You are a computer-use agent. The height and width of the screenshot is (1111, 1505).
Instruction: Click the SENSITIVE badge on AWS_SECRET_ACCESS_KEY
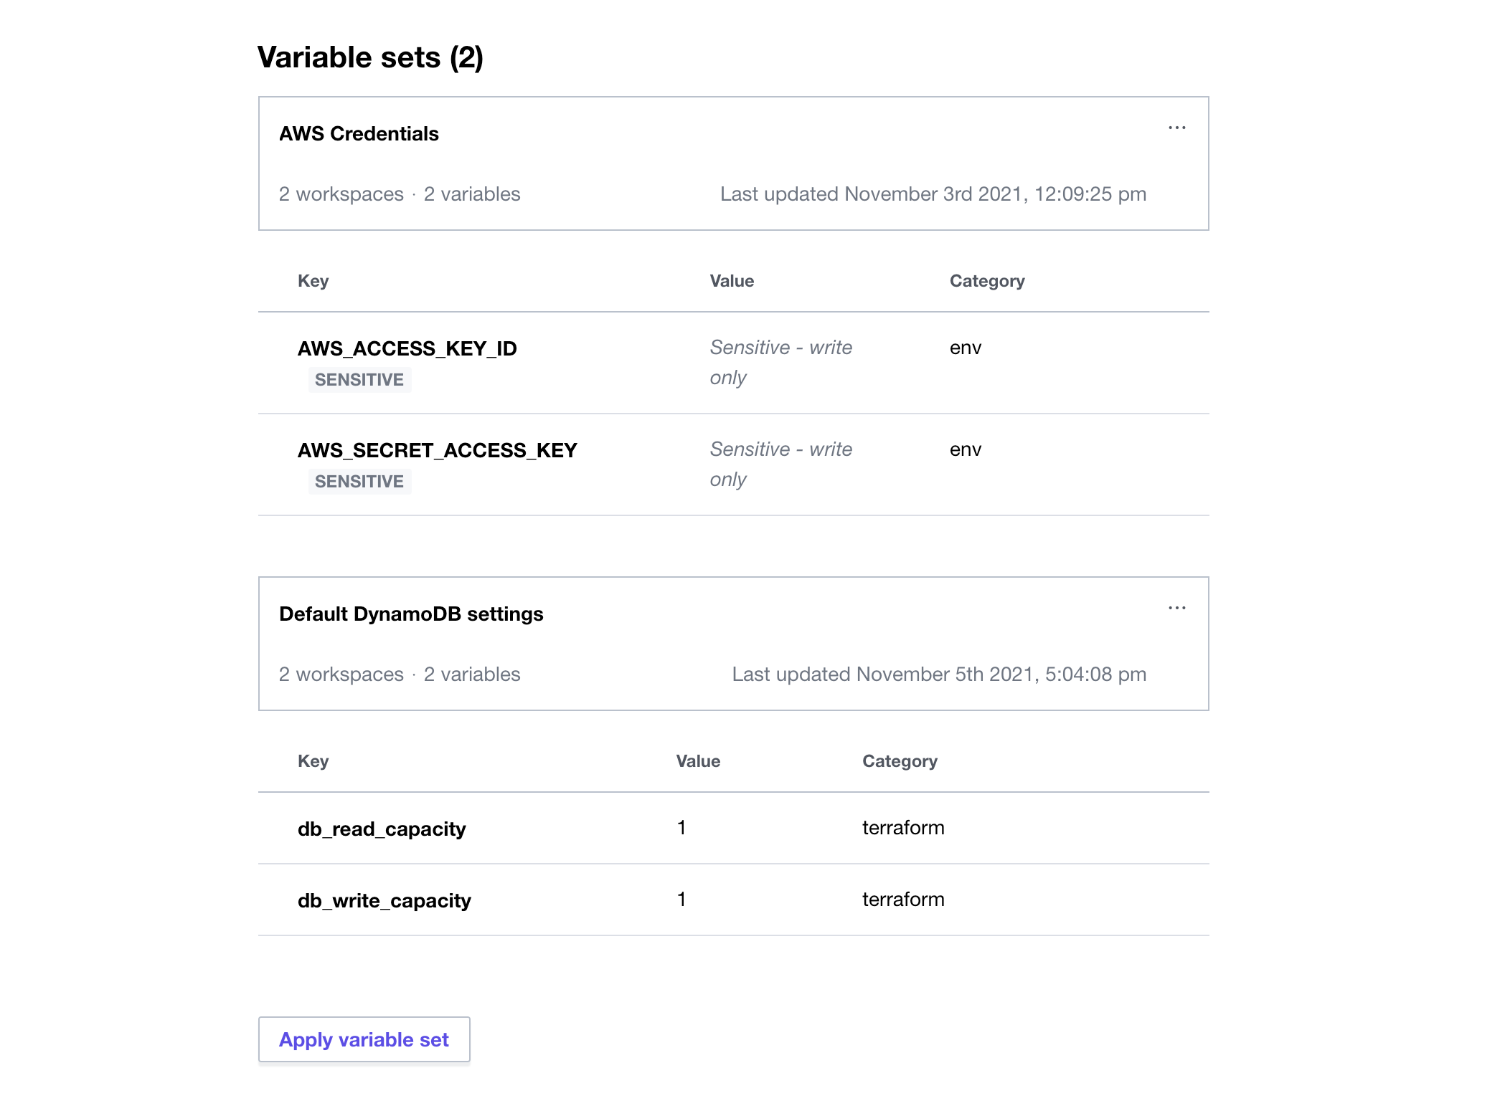(359, 481)
